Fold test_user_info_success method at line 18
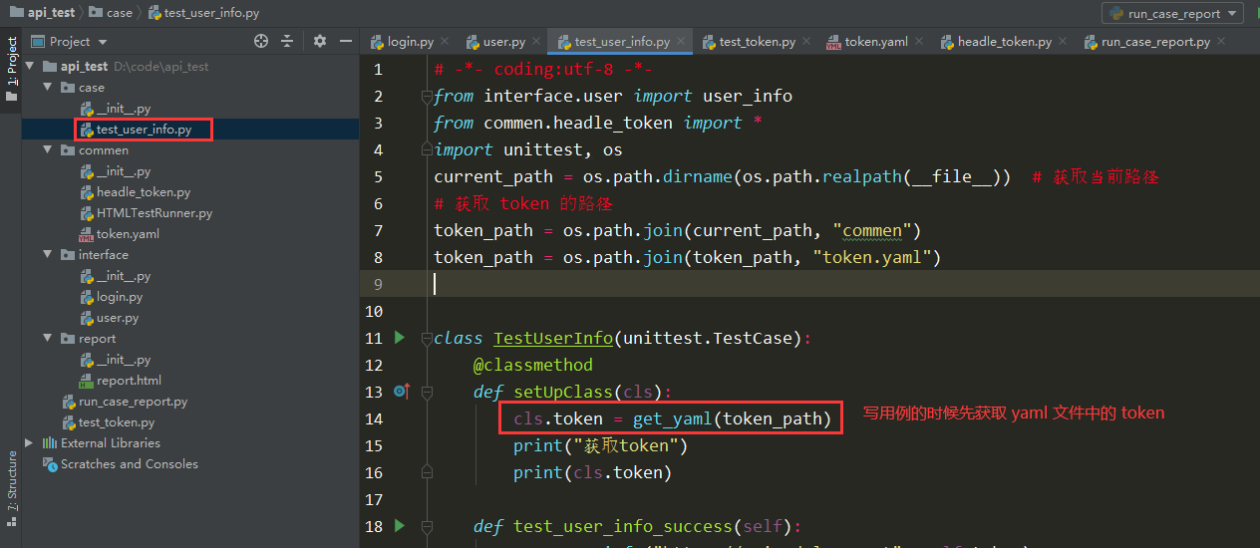The height and width of the screenshot is (548, 1260). [428, 526]
